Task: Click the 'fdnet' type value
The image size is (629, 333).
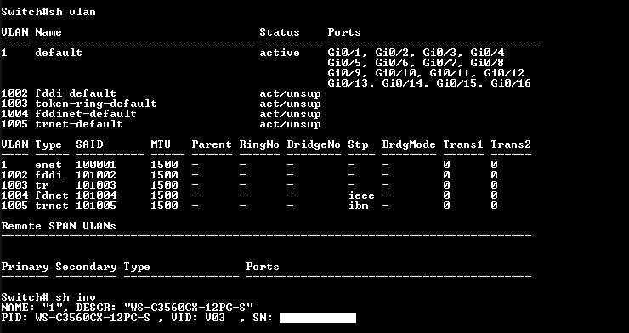Action: click(52, 195)
